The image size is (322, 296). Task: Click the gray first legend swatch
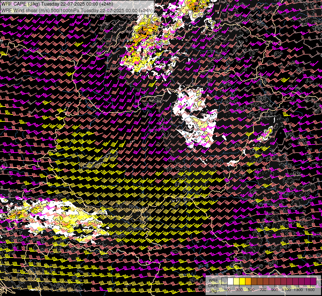click(224, 282)
